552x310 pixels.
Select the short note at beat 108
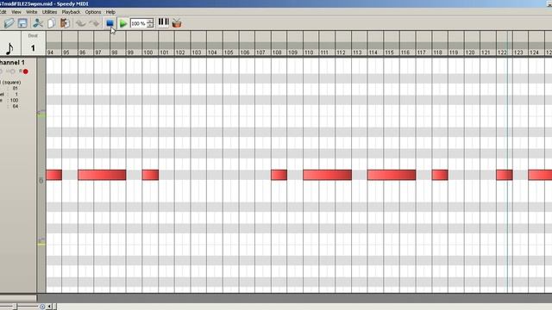(x=279, y=175)
